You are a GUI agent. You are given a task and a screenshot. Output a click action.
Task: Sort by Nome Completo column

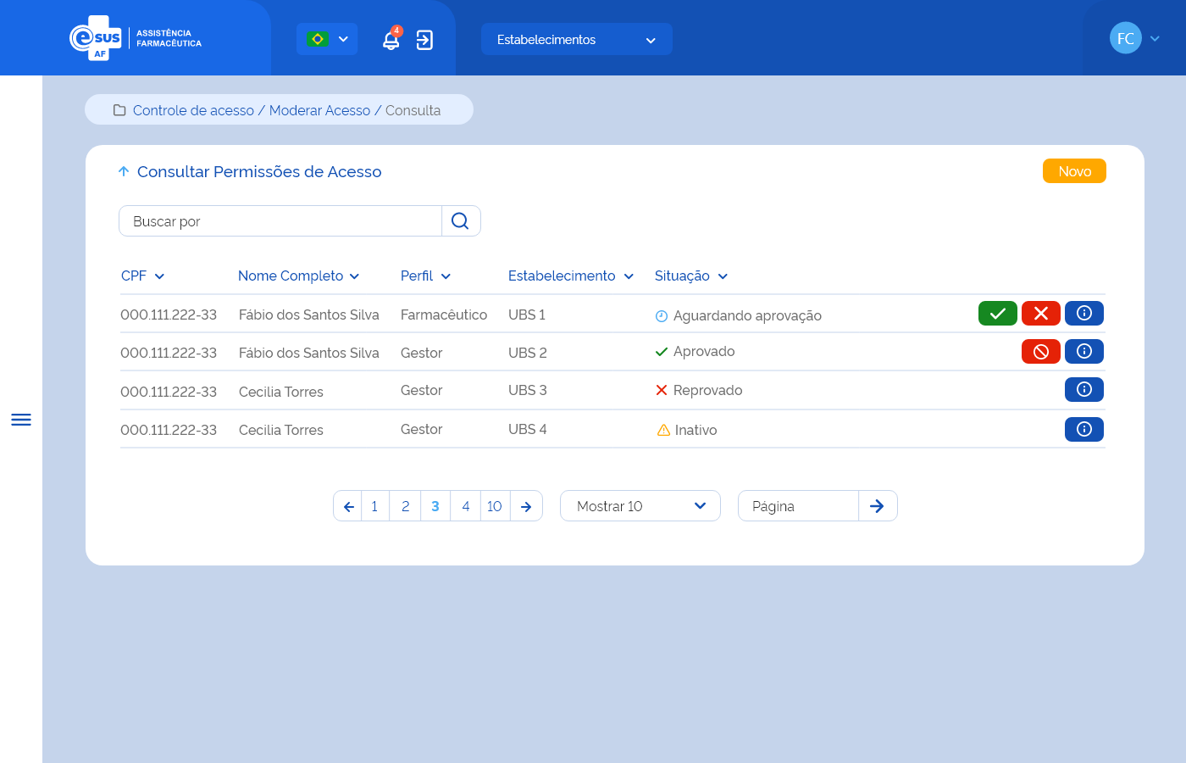click(299, 276)
